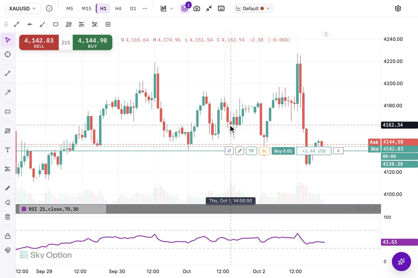Open the XAUUSD symbol dropdown
This screenshot has height=278, width=418.
(x=23, y=8)
